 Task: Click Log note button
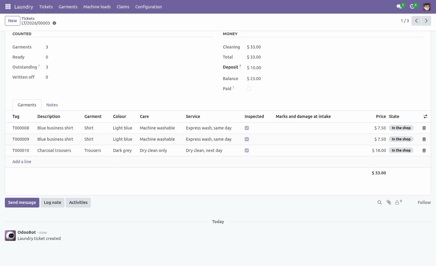tap(52, 203)
